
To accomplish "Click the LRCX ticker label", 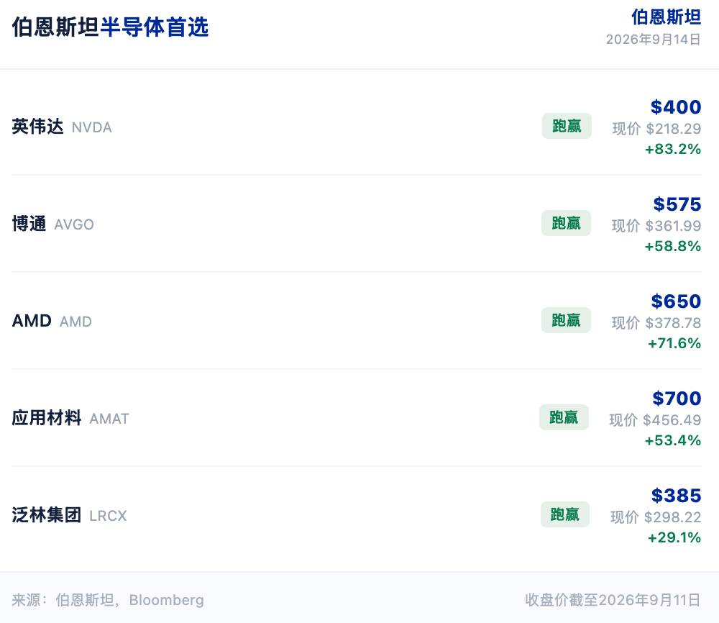I will [108, 516].
